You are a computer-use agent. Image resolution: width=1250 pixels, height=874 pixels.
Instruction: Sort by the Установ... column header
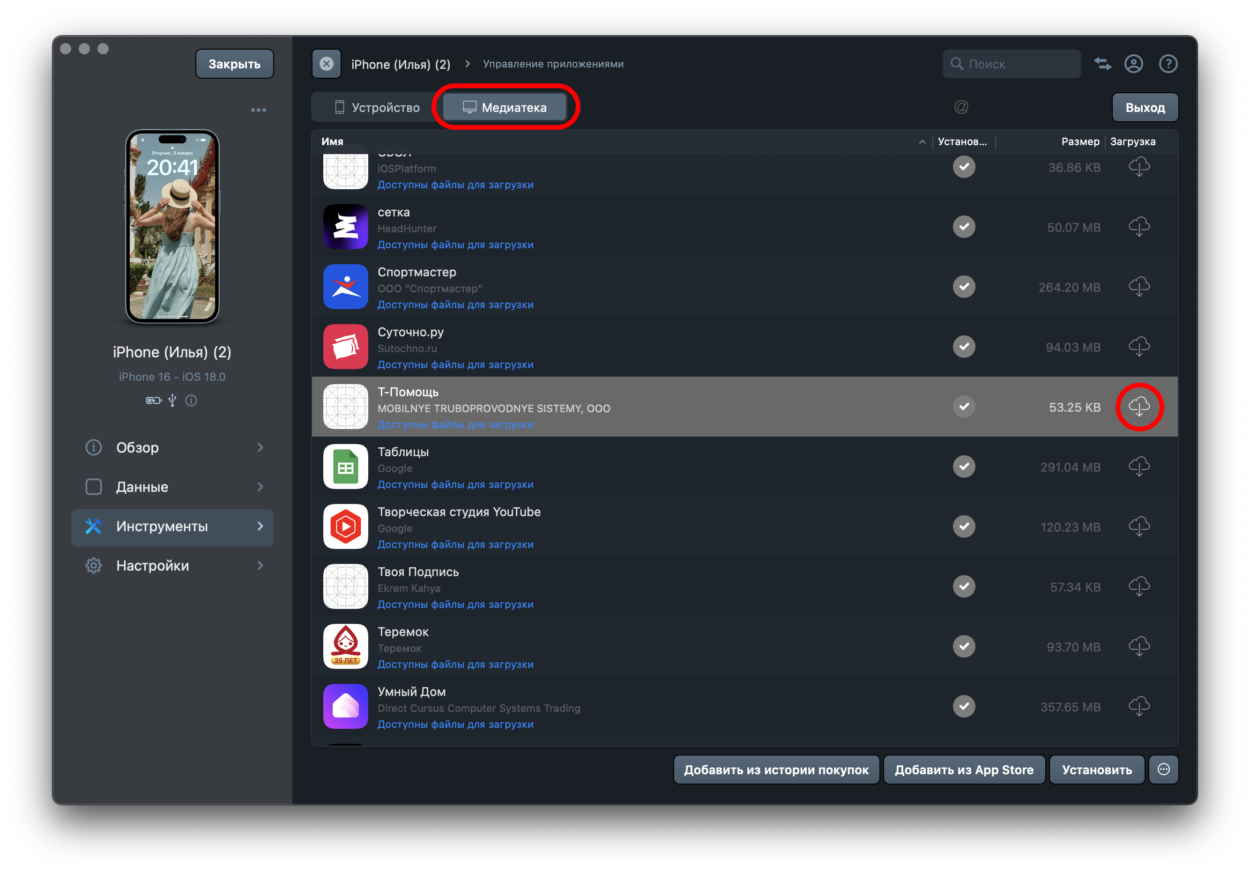coord(962,141)
